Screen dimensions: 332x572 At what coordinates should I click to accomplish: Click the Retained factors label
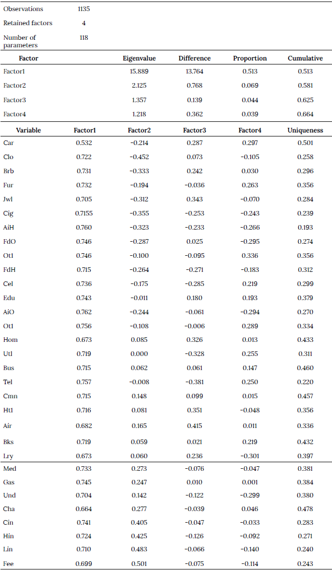[x=28, y=23]
